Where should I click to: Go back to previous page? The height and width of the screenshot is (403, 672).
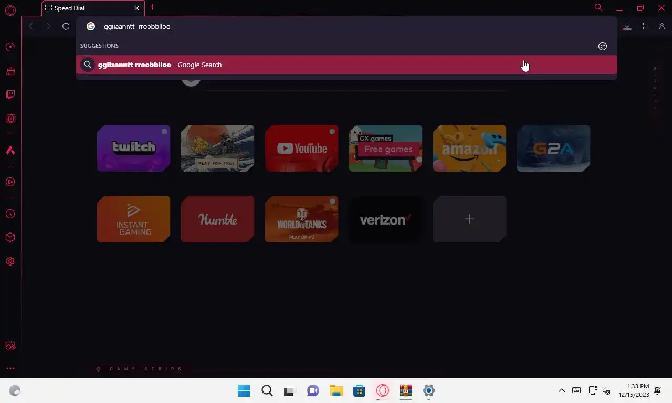[31, 26]
